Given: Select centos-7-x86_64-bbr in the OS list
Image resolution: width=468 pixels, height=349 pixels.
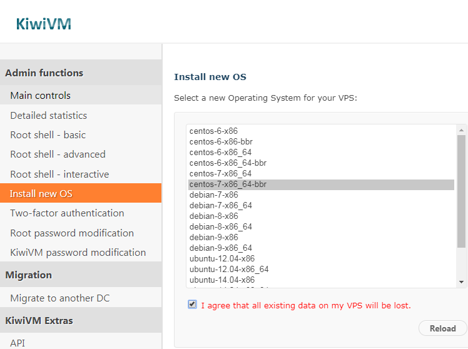Looking at the screenshot, I should coord(228,185).
